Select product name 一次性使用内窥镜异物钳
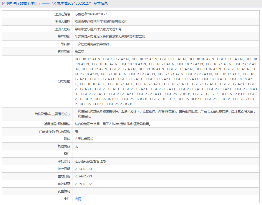Image resolution: width=262 pixels, height=205 pixels. click(x=92, y=44)
